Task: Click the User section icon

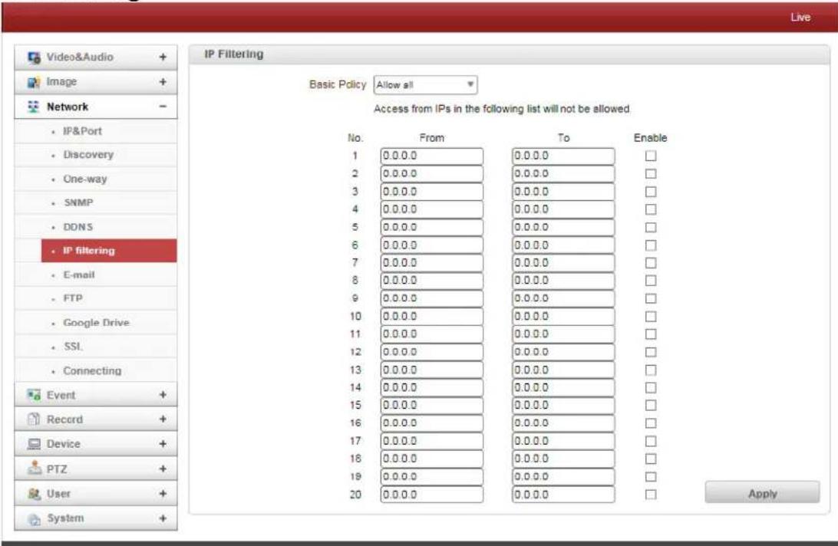Action: [x=35, y=494]
